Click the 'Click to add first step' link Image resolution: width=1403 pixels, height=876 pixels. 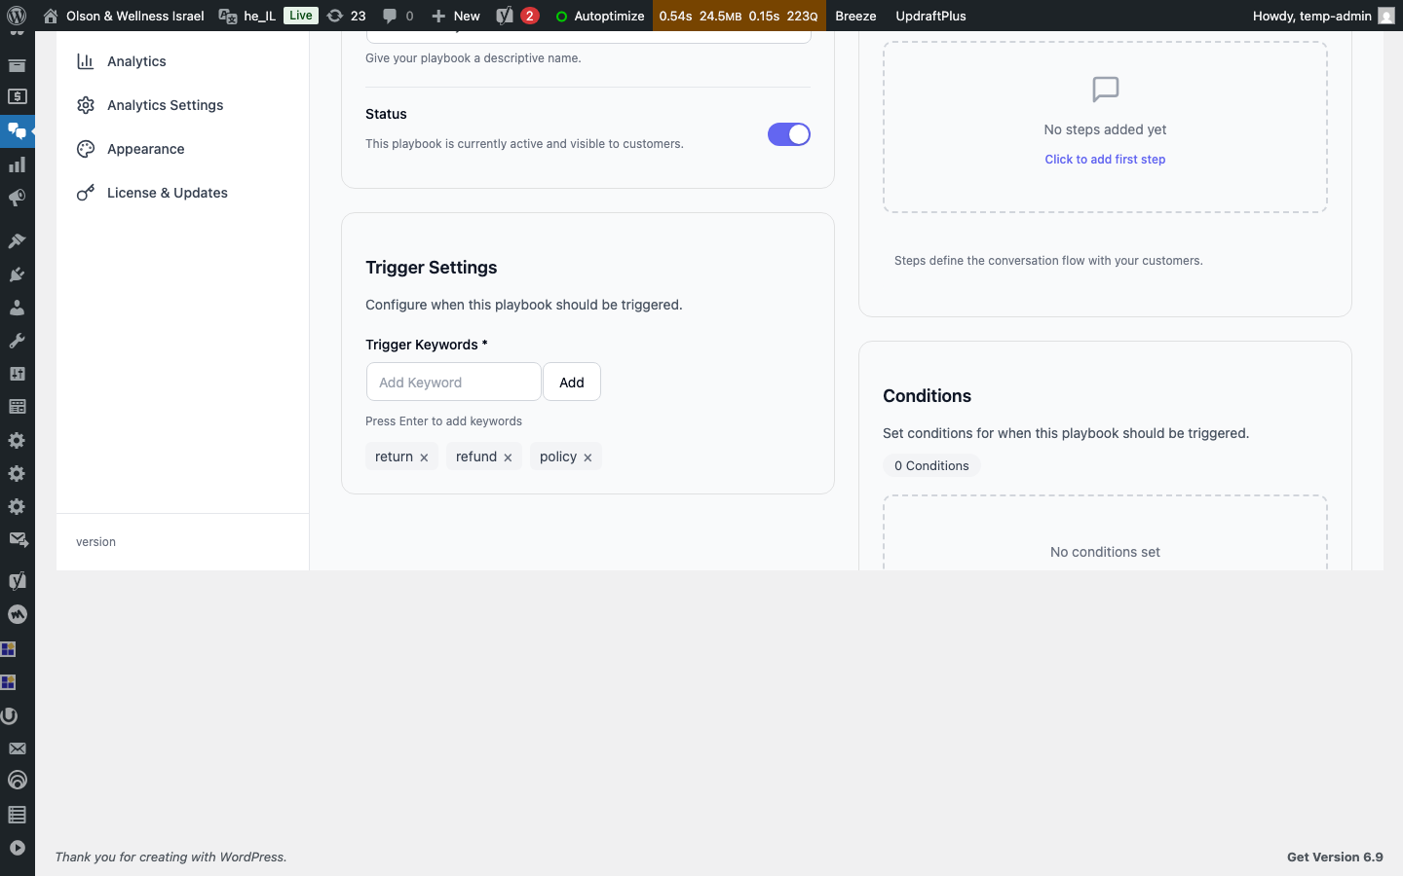(x=1104, y=160)
